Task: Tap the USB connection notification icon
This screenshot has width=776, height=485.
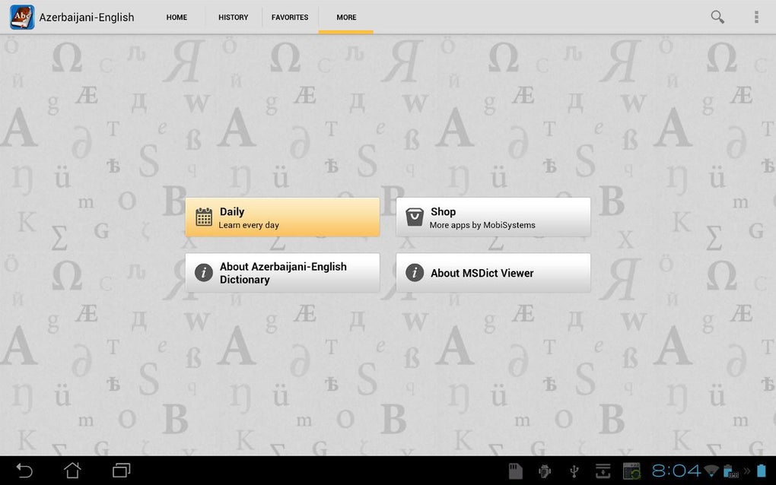Action: click(x=574, y=471)
